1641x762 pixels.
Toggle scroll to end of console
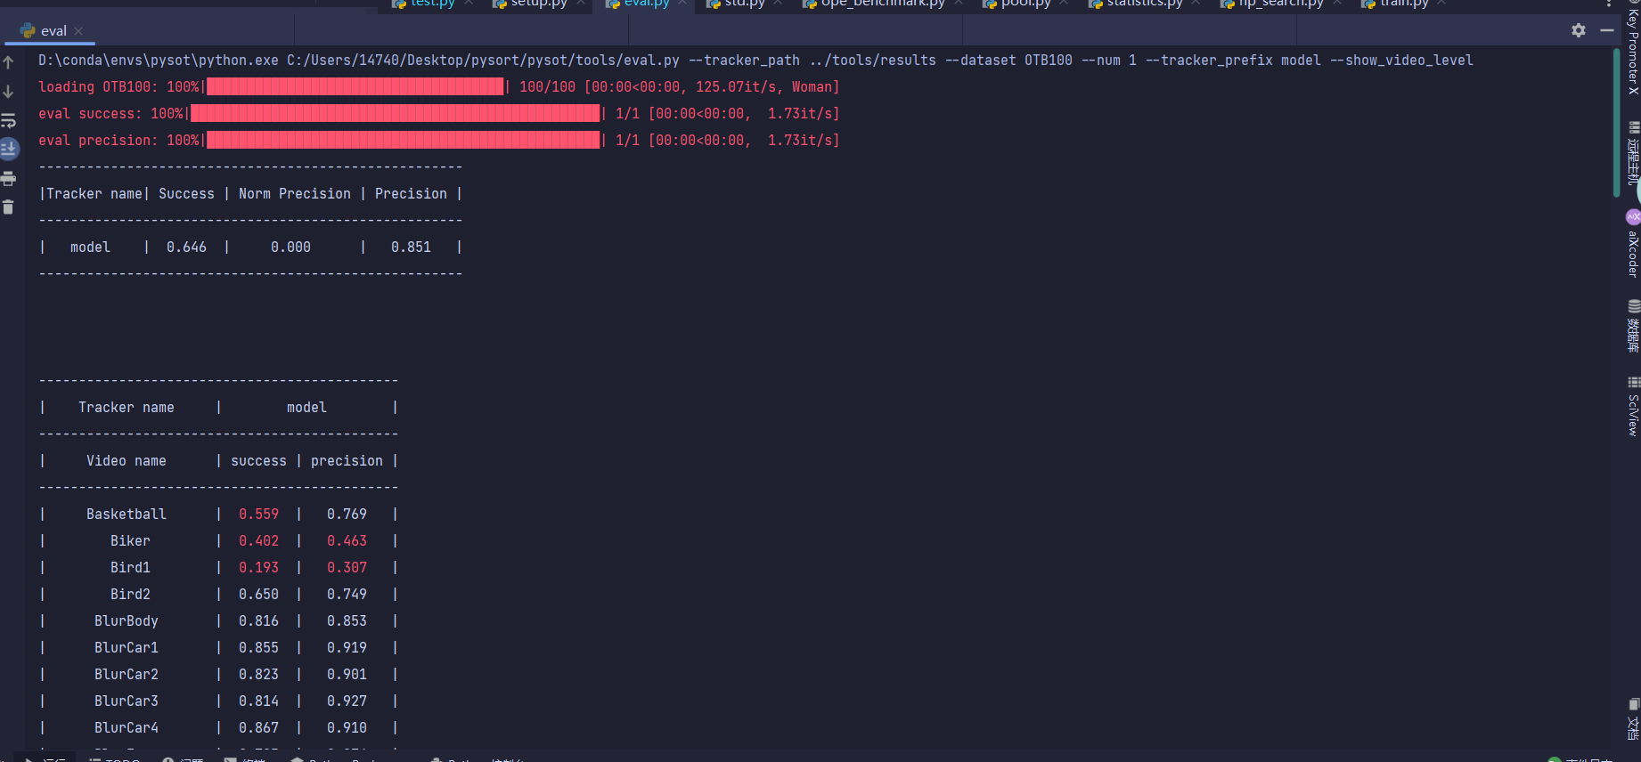pyautogui.click(x=9, y=149)
